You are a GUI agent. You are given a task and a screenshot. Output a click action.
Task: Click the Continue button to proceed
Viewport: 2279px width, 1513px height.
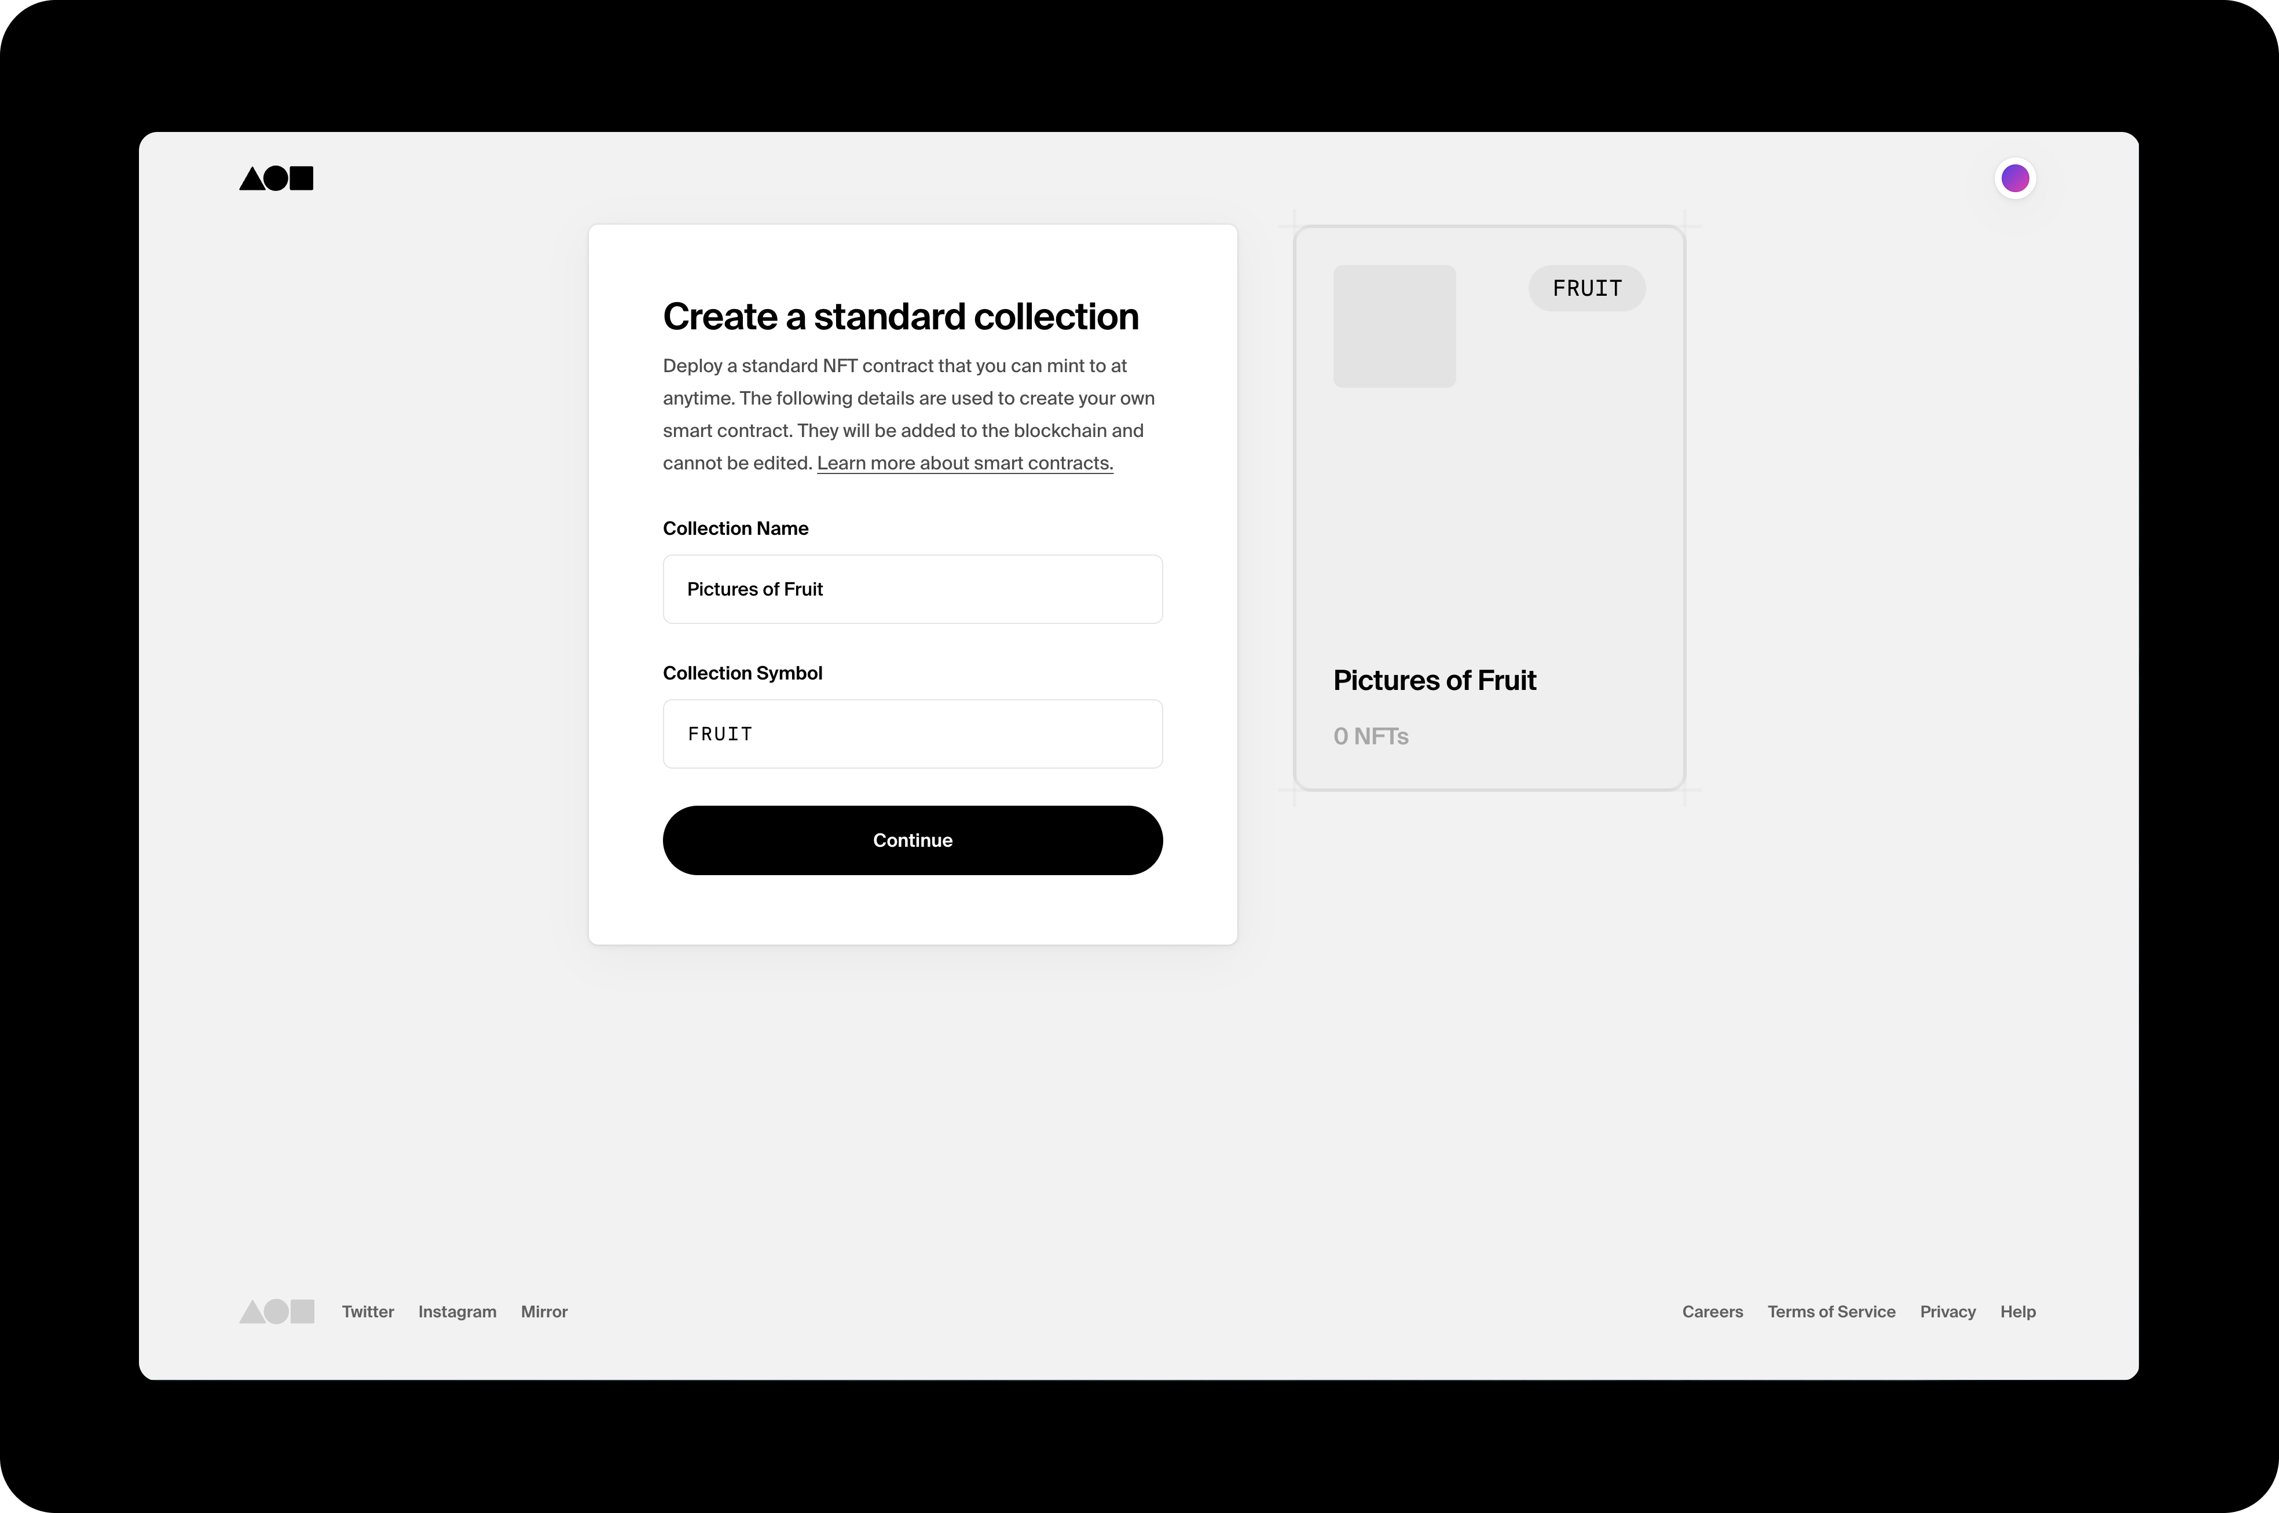(913, 839)
